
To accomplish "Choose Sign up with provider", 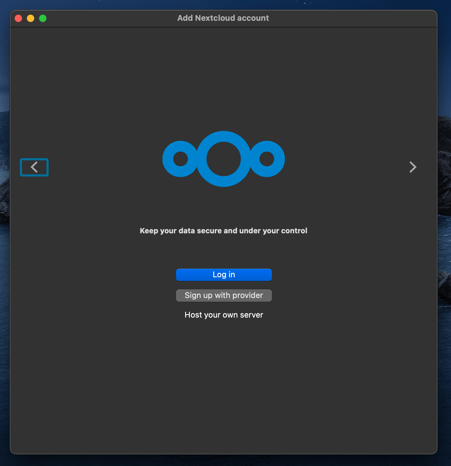I will 224,295.
